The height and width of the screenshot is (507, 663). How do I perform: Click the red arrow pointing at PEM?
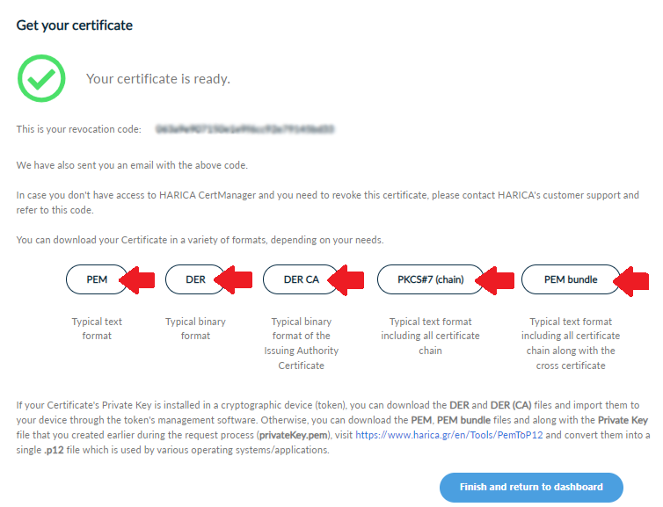pos(139,279)
